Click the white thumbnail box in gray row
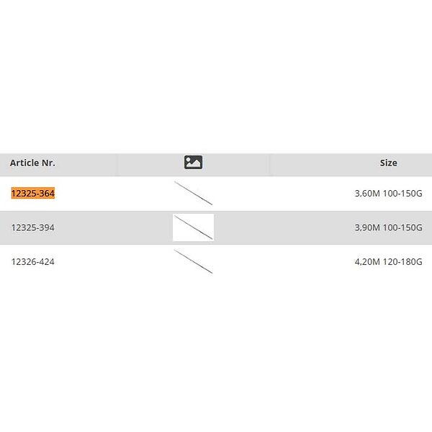Image resolution: width=432 pixels, height=432 pixels. 193,228
